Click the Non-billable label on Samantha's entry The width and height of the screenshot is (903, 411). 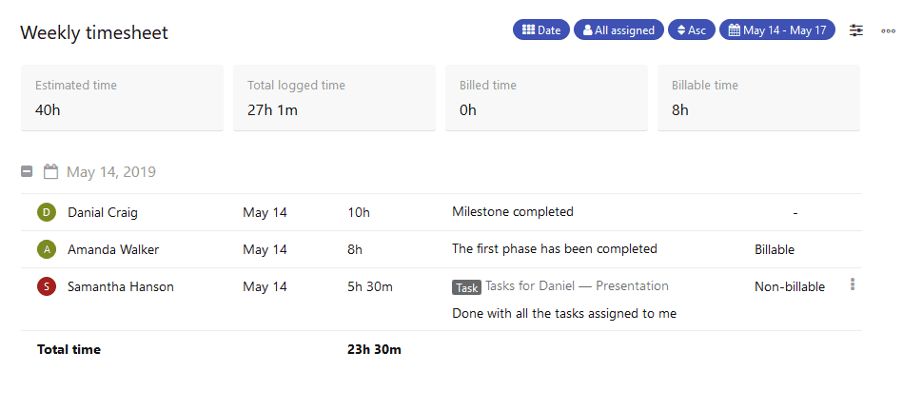[x=790, y=286]
